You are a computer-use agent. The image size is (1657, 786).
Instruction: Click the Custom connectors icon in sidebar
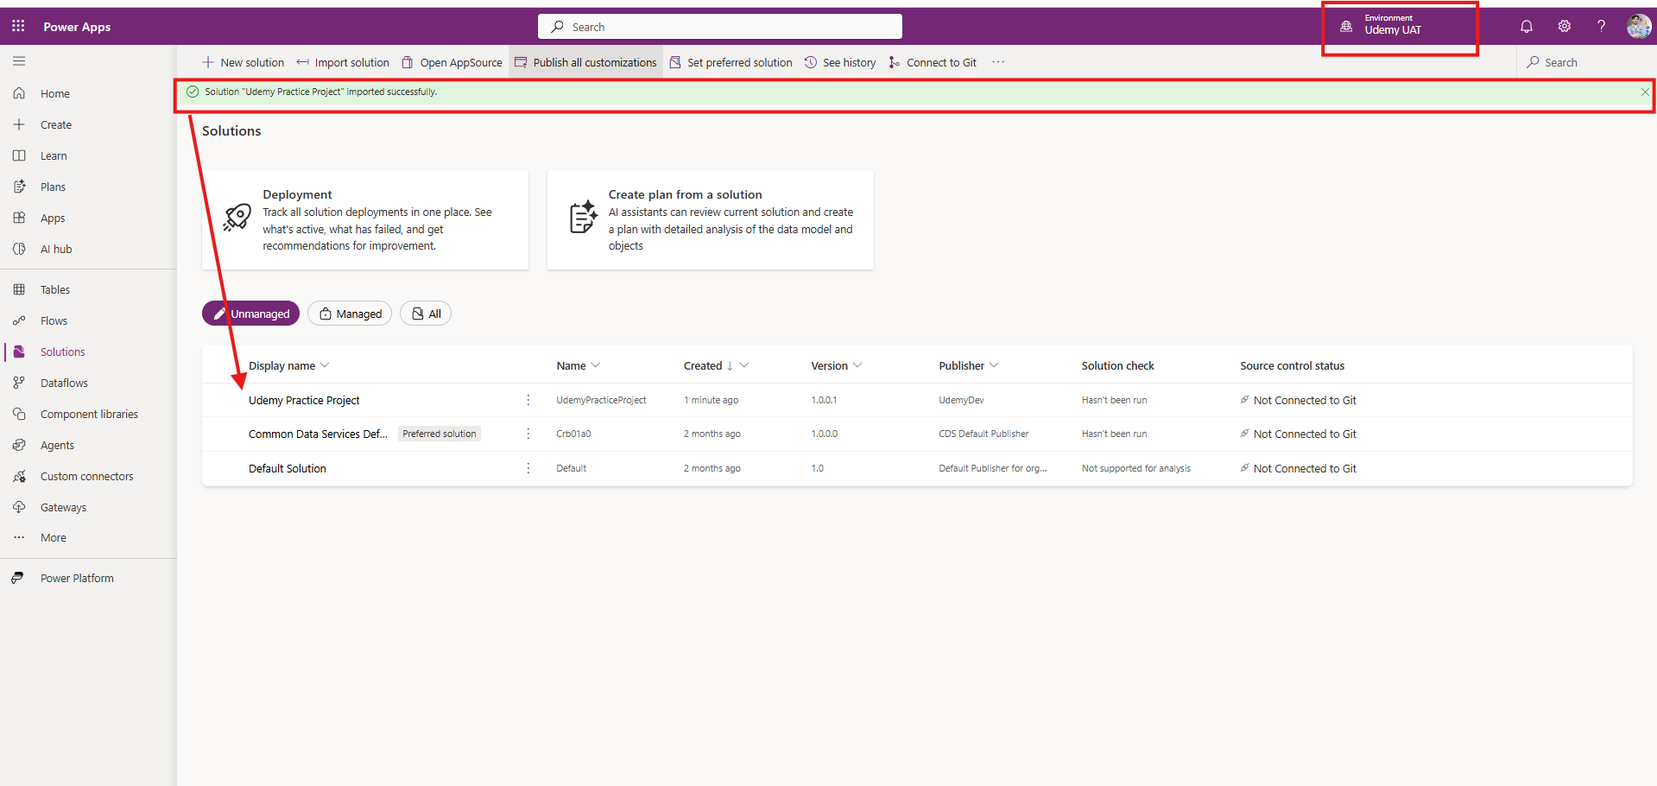tap(19, 476)
